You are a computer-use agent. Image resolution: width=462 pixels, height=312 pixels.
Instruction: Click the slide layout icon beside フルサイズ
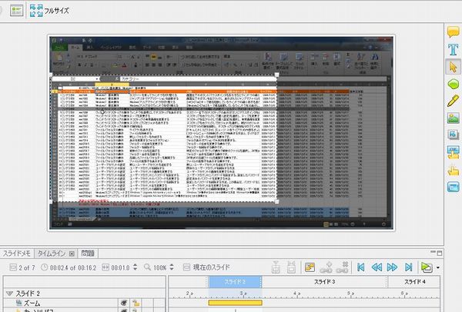click(15, 11)
